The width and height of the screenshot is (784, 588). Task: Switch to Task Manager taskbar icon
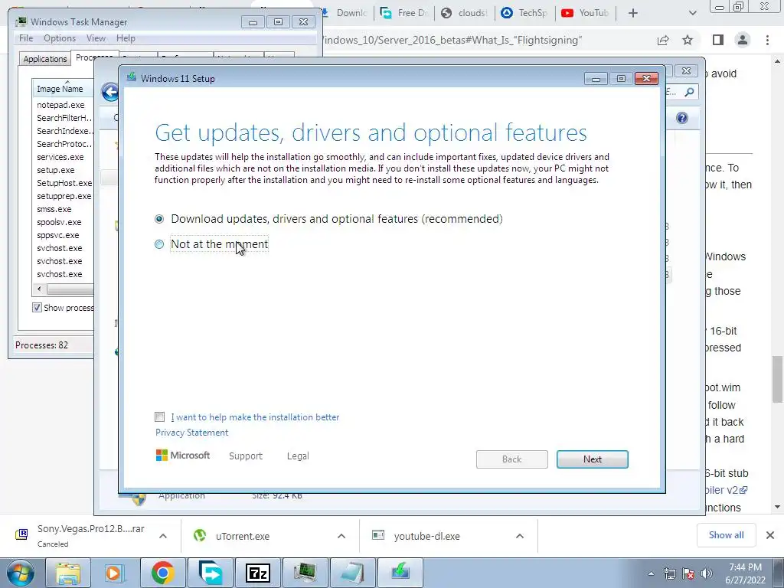tap(305, 573)
